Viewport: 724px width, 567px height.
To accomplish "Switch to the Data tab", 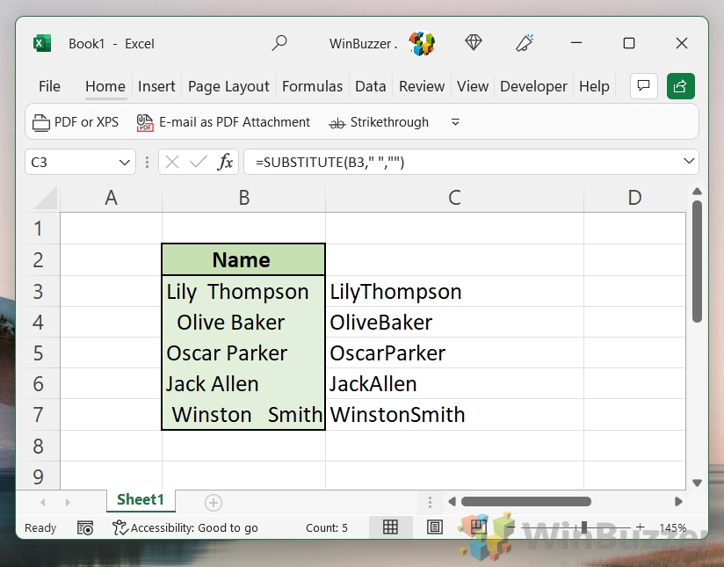I will [x=370, y=86].
